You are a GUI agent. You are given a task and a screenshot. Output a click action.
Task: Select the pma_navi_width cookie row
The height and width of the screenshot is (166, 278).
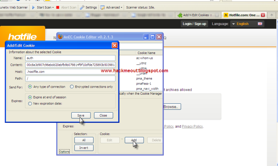point(147,89)
